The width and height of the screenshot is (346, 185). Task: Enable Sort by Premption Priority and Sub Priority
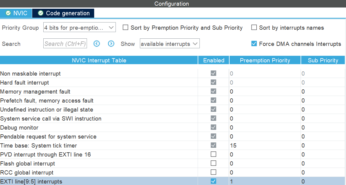click(126, 28)
